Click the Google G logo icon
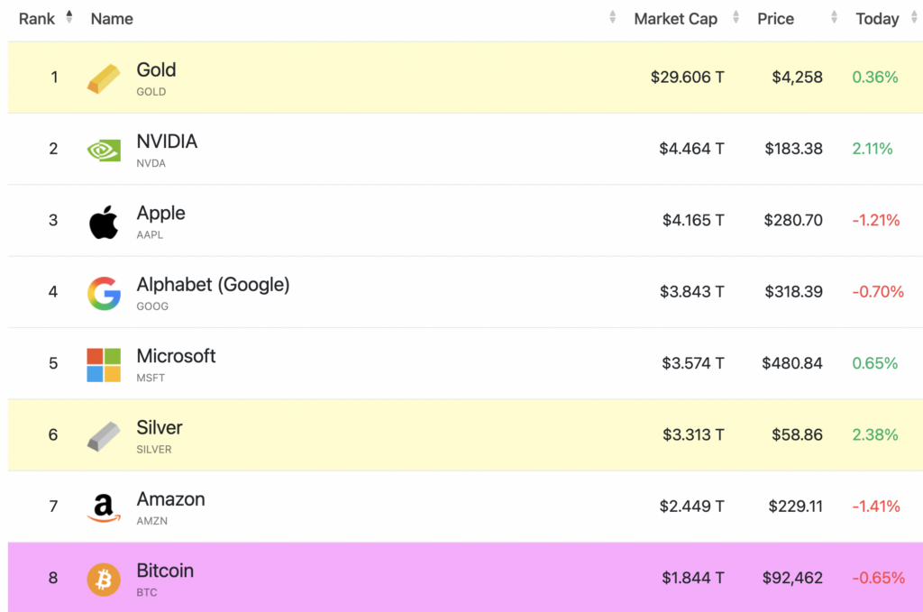923x612 pixels. click(x=104, y=293)
